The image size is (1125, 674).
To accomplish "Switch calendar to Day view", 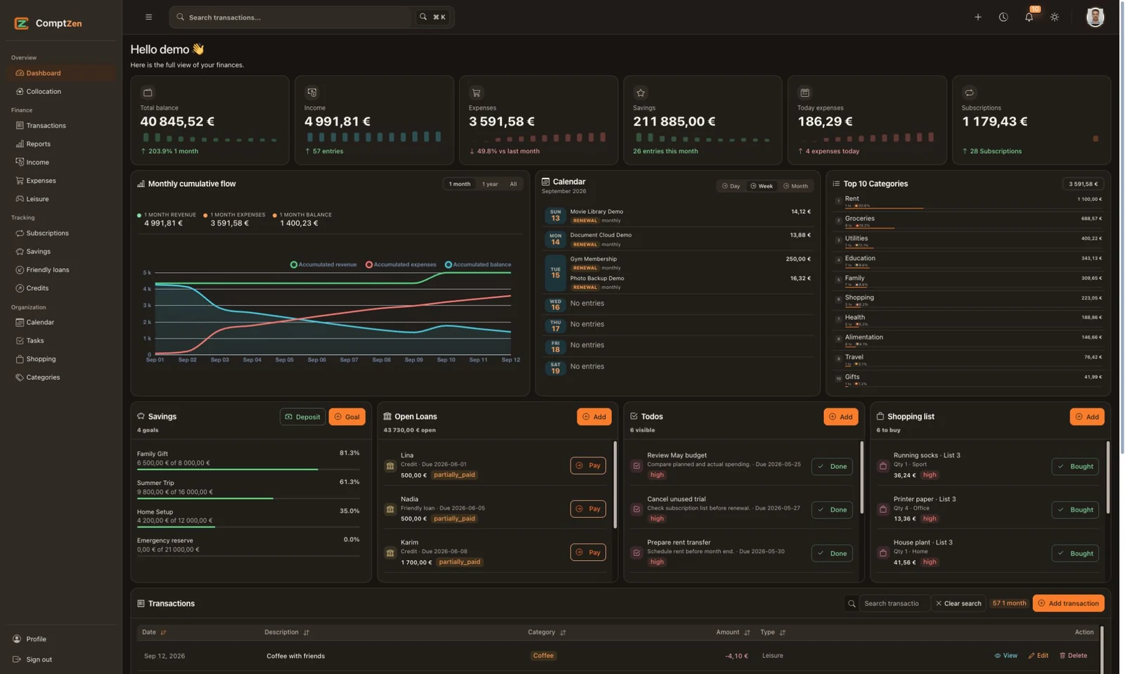I will [x=731, y=186].
